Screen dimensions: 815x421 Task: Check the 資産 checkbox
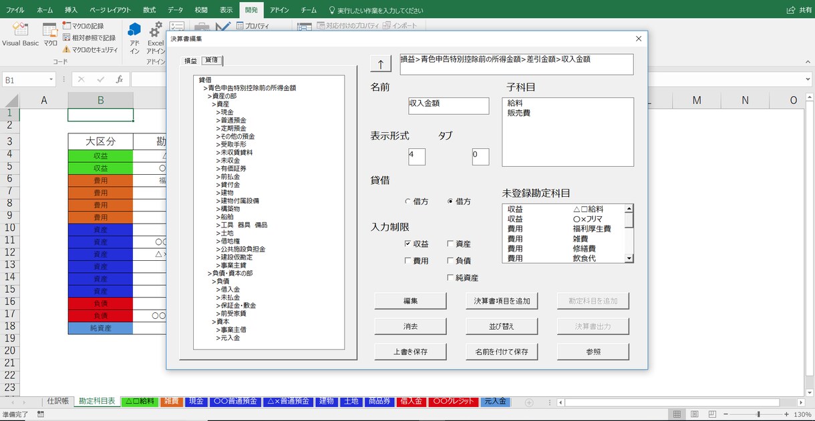tap(450, 244)
